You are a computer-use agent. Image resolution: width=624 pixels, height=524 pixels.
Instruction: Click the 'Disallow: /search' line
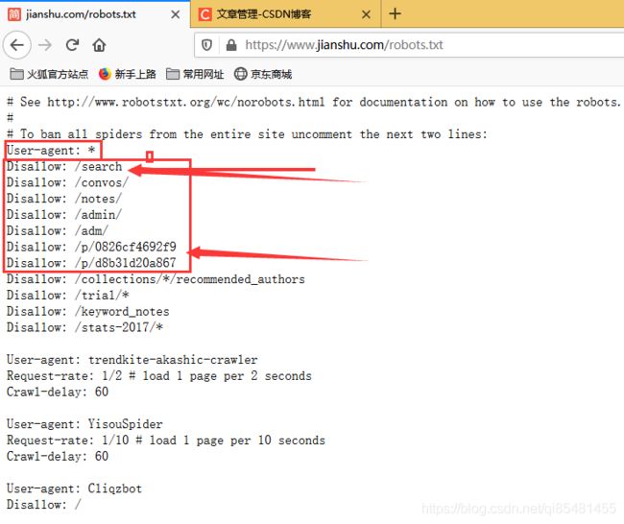pos(64,166)
